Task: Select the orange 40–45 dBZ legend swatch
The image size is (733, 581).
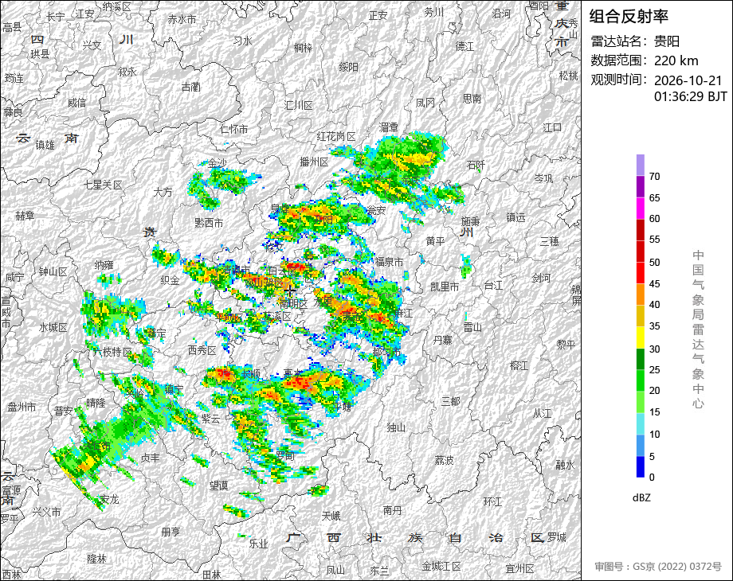Action: tap(640, 294)
